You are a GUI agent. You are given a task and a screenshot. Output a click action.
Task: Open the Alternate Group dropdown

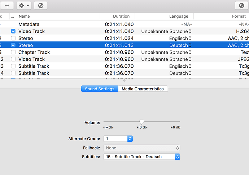pos(130,139)
